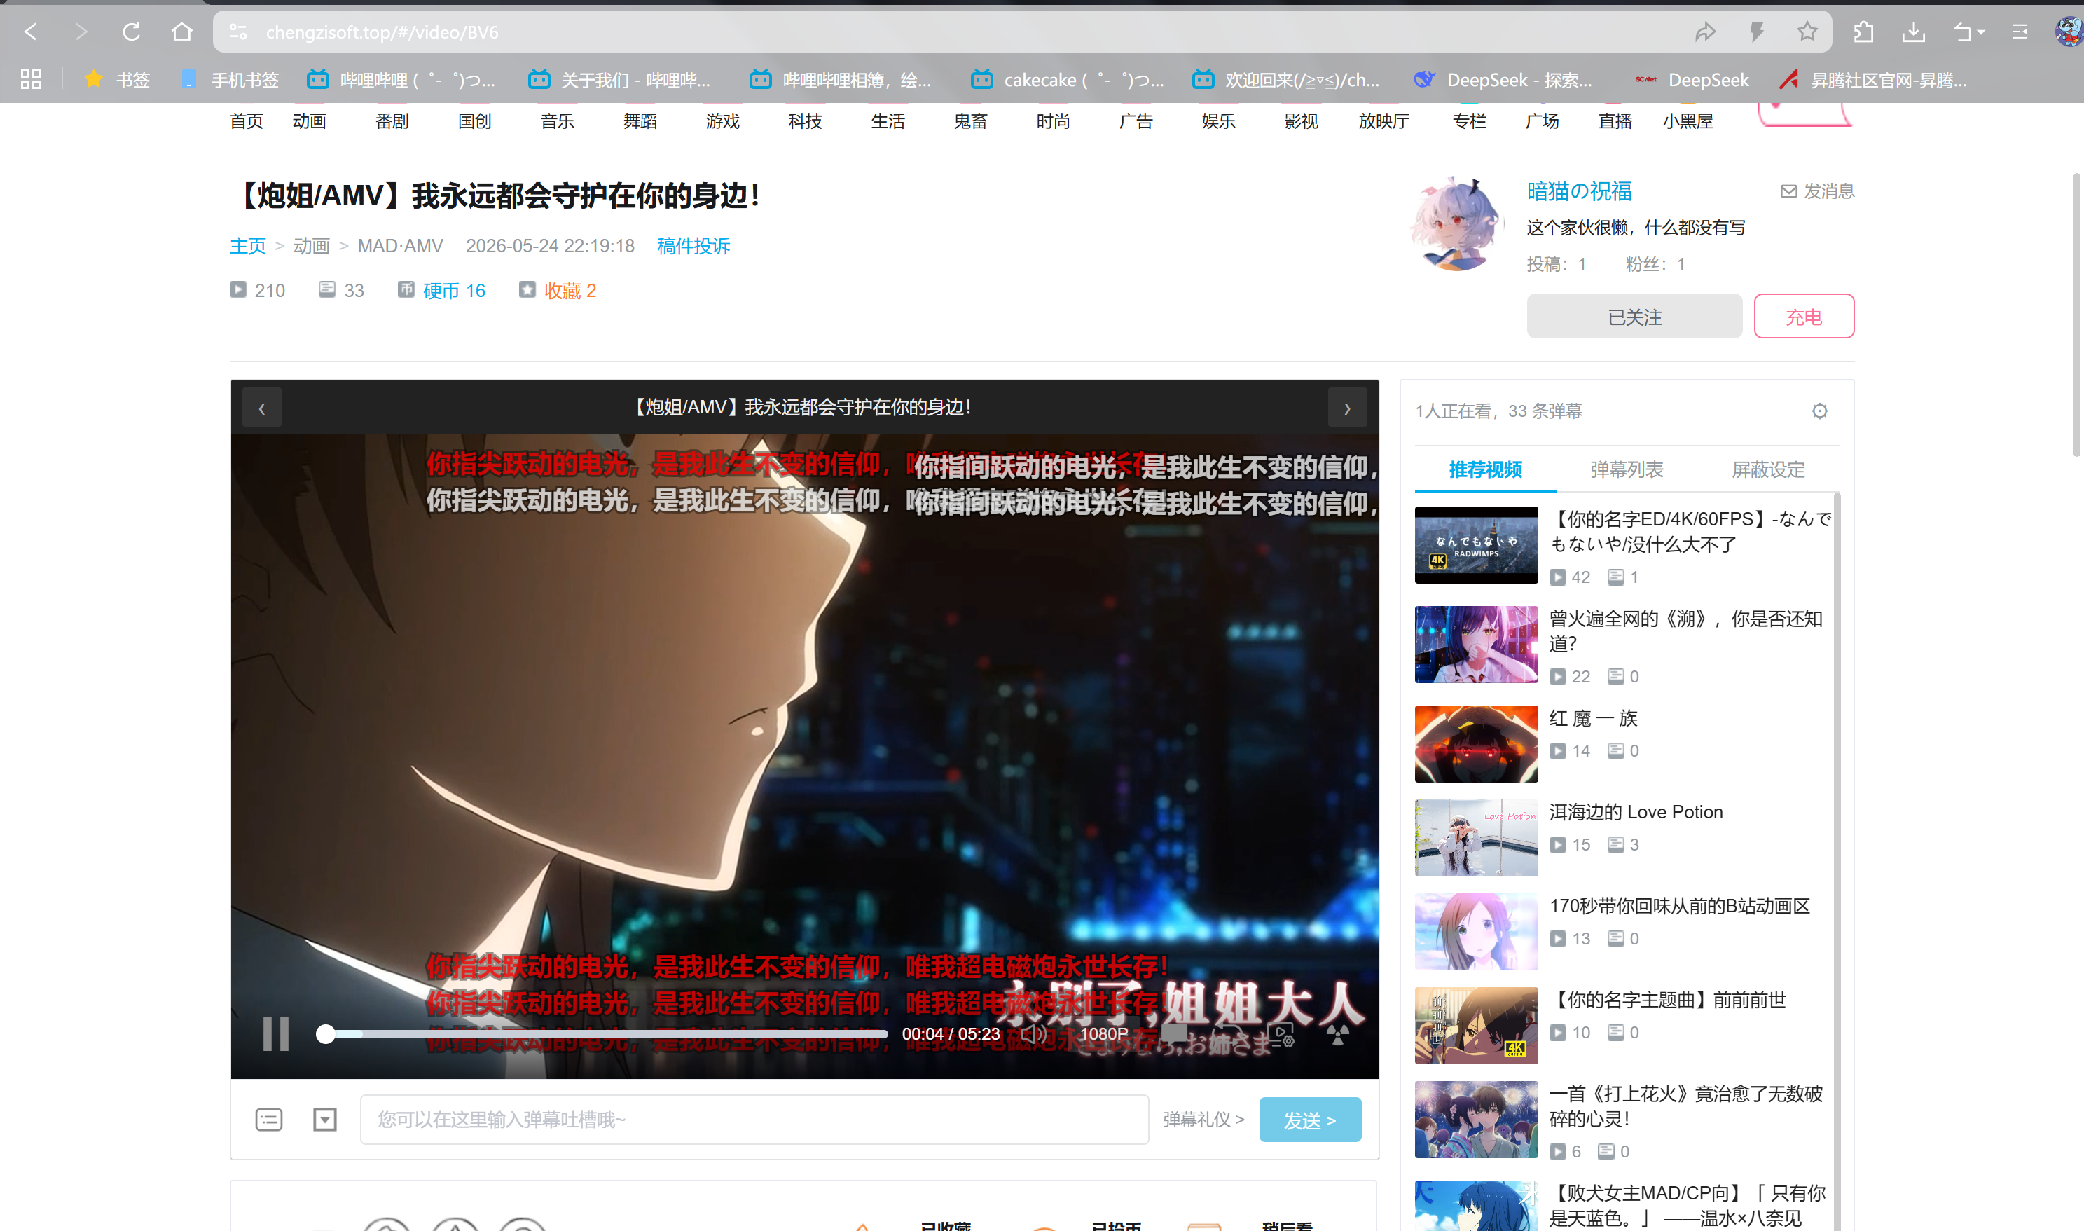This screenshot has height=1231, width=2084.
Task: Click the browser home icon
Action: click(181, 32)
